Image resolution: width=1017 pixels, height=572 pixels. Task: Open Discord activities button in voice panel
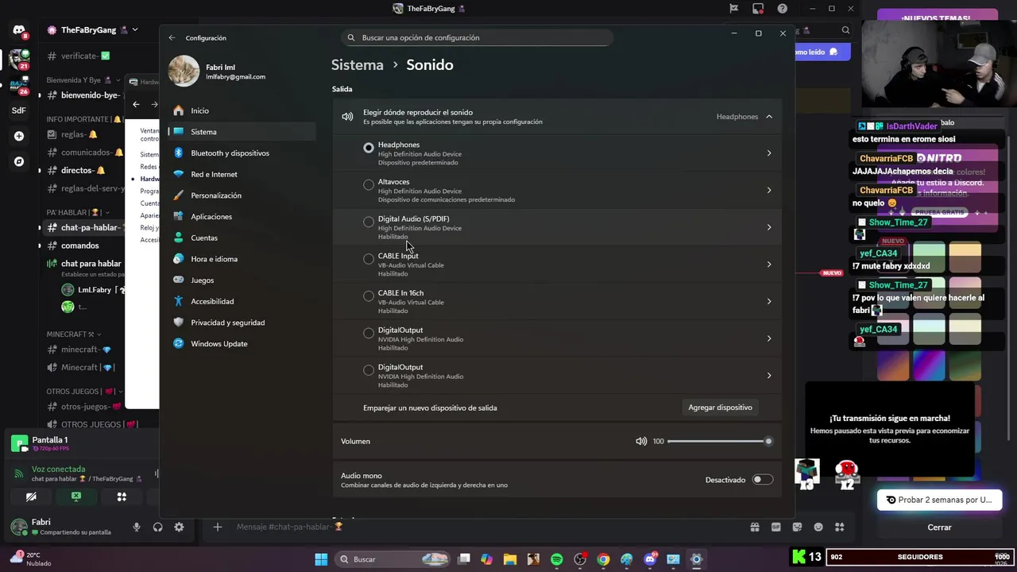coord(122,497)
